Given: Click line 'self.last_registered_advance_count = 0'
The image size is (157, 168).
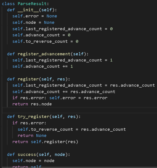Looking at the screenshot, I should coord(63,29).
